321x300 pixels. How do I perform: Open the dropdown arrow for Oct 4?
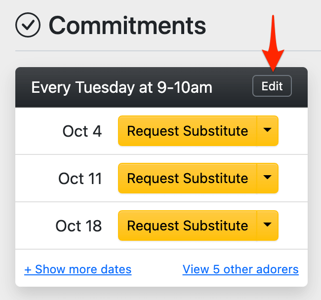click(268, 131)
